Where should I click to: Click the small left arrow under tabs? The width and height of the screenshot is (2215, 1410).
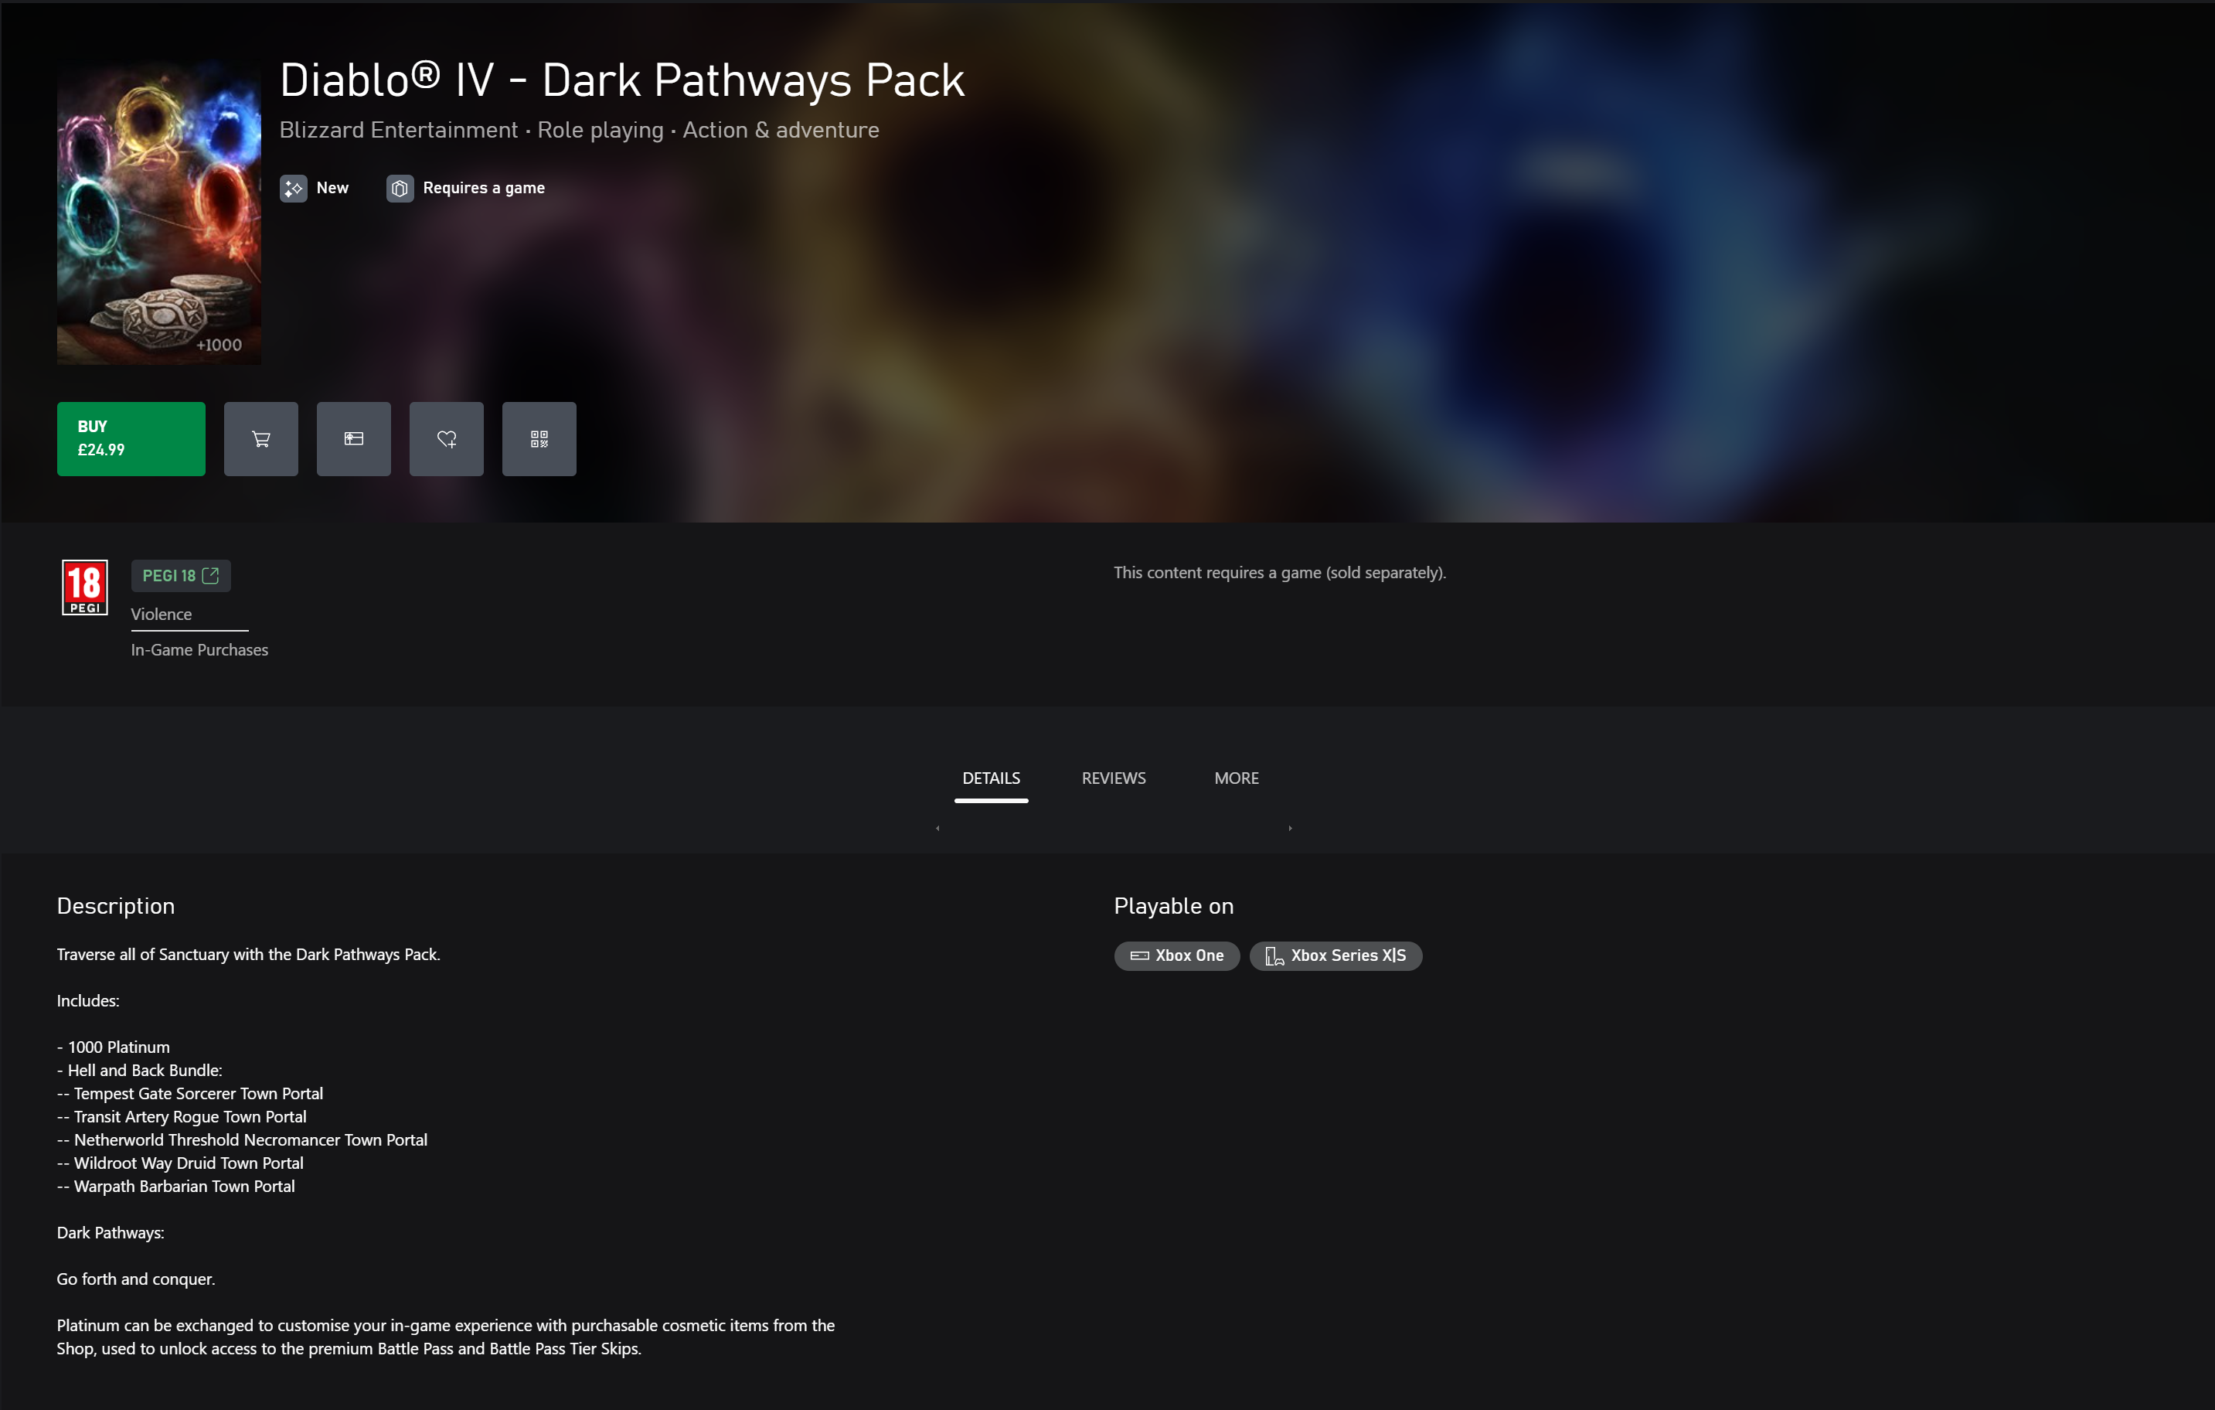(x=937, y=828)
